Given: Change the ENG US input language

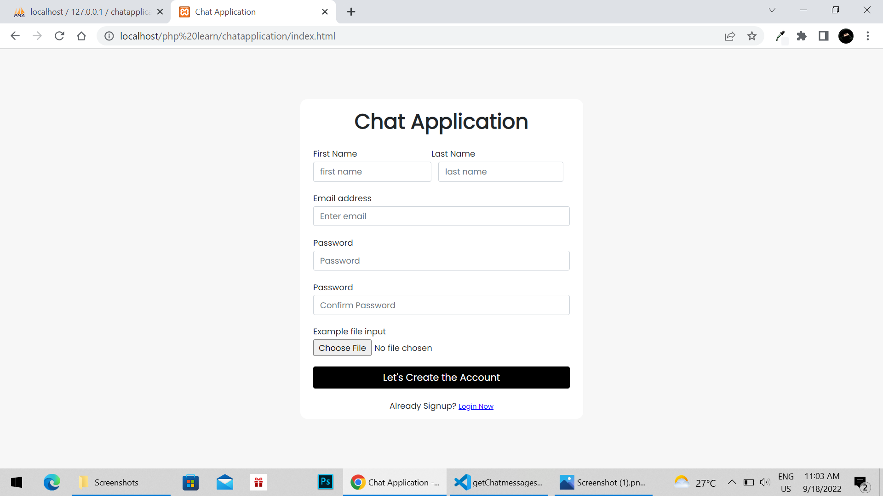Looking at the screenshot, I should pos(786,483).
